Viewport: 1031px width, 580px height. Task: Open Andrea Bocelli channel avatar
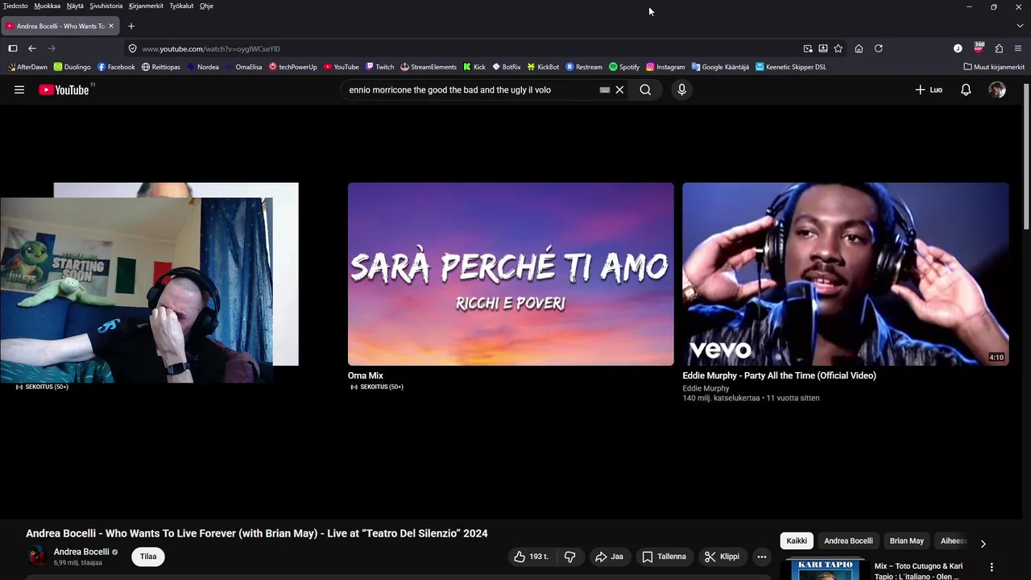point(37,557)
